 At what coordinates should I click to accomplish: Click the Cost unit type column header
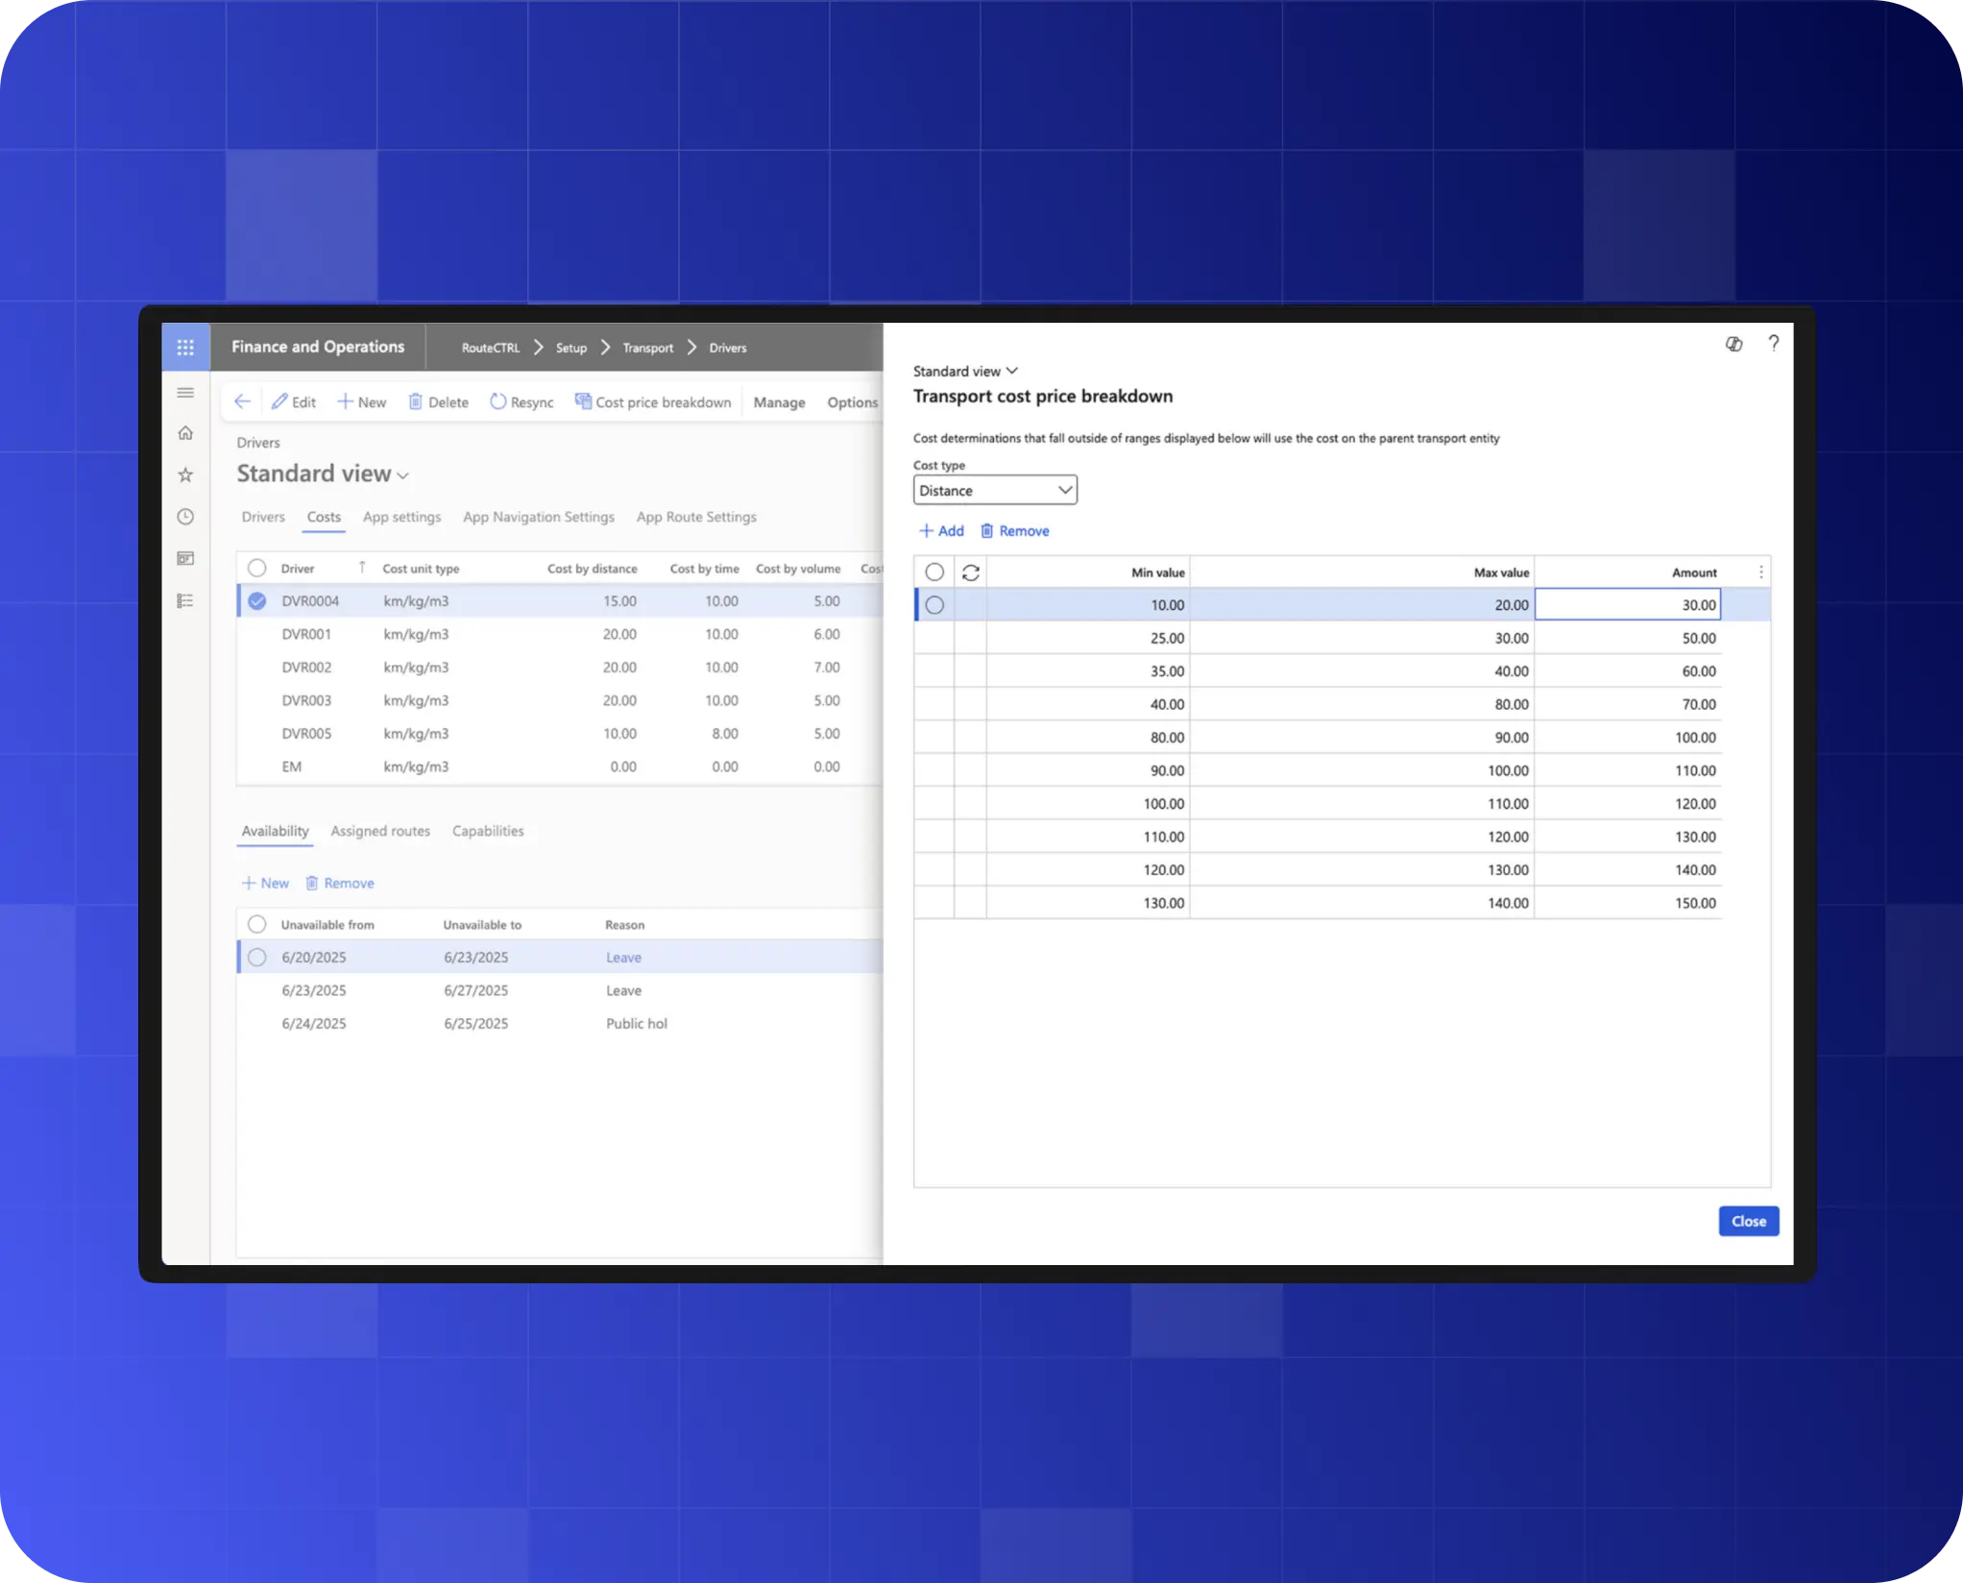pos(421,569)
